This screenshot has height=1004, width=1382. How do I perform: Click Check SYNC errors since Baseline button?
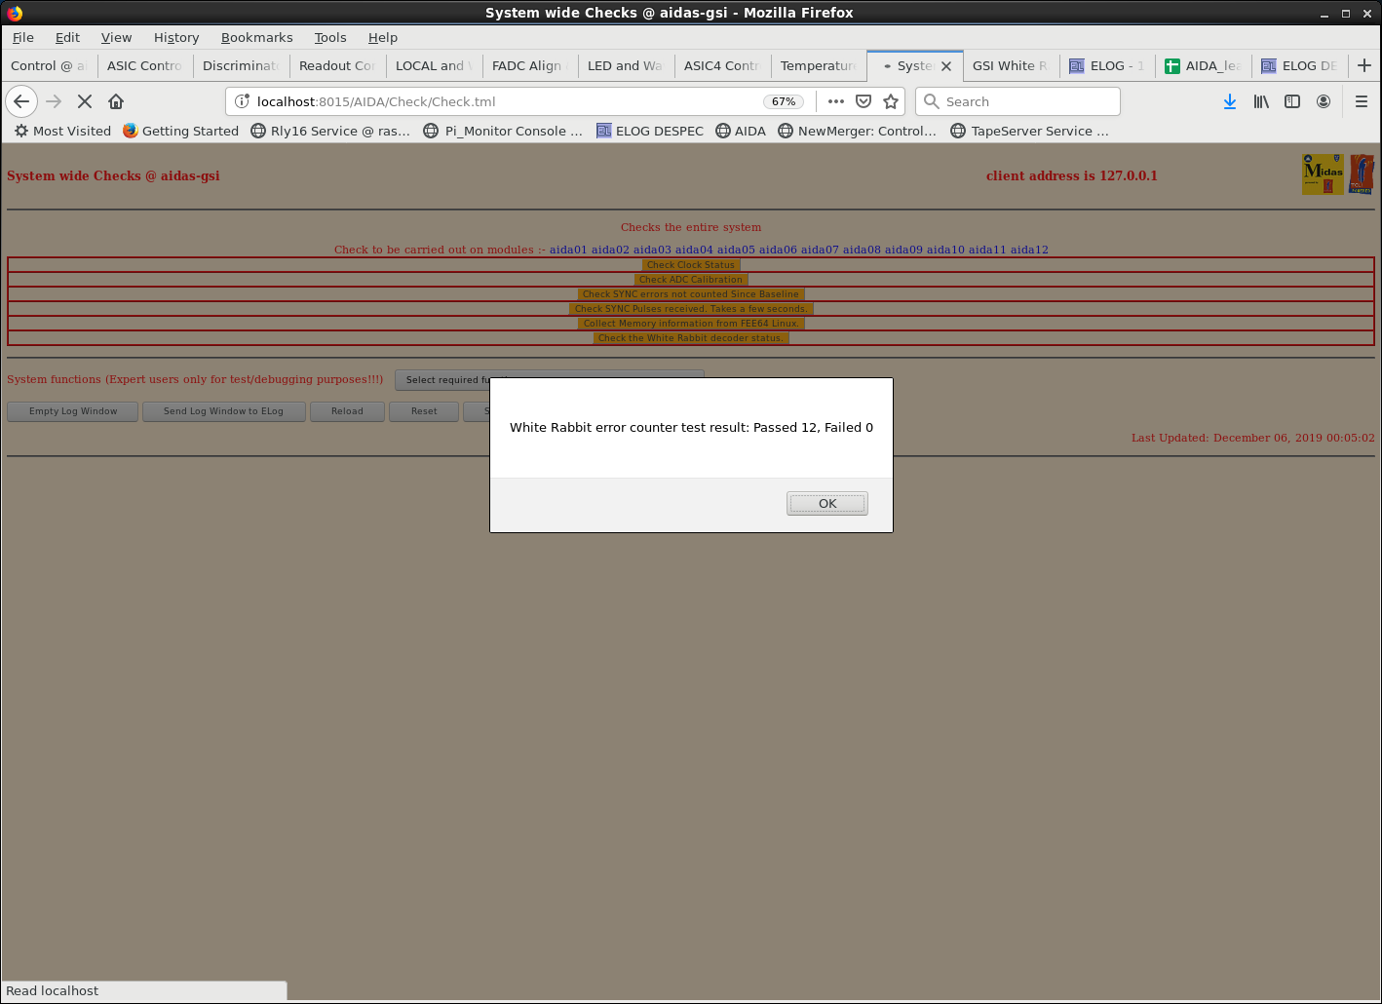coord(691,294)
